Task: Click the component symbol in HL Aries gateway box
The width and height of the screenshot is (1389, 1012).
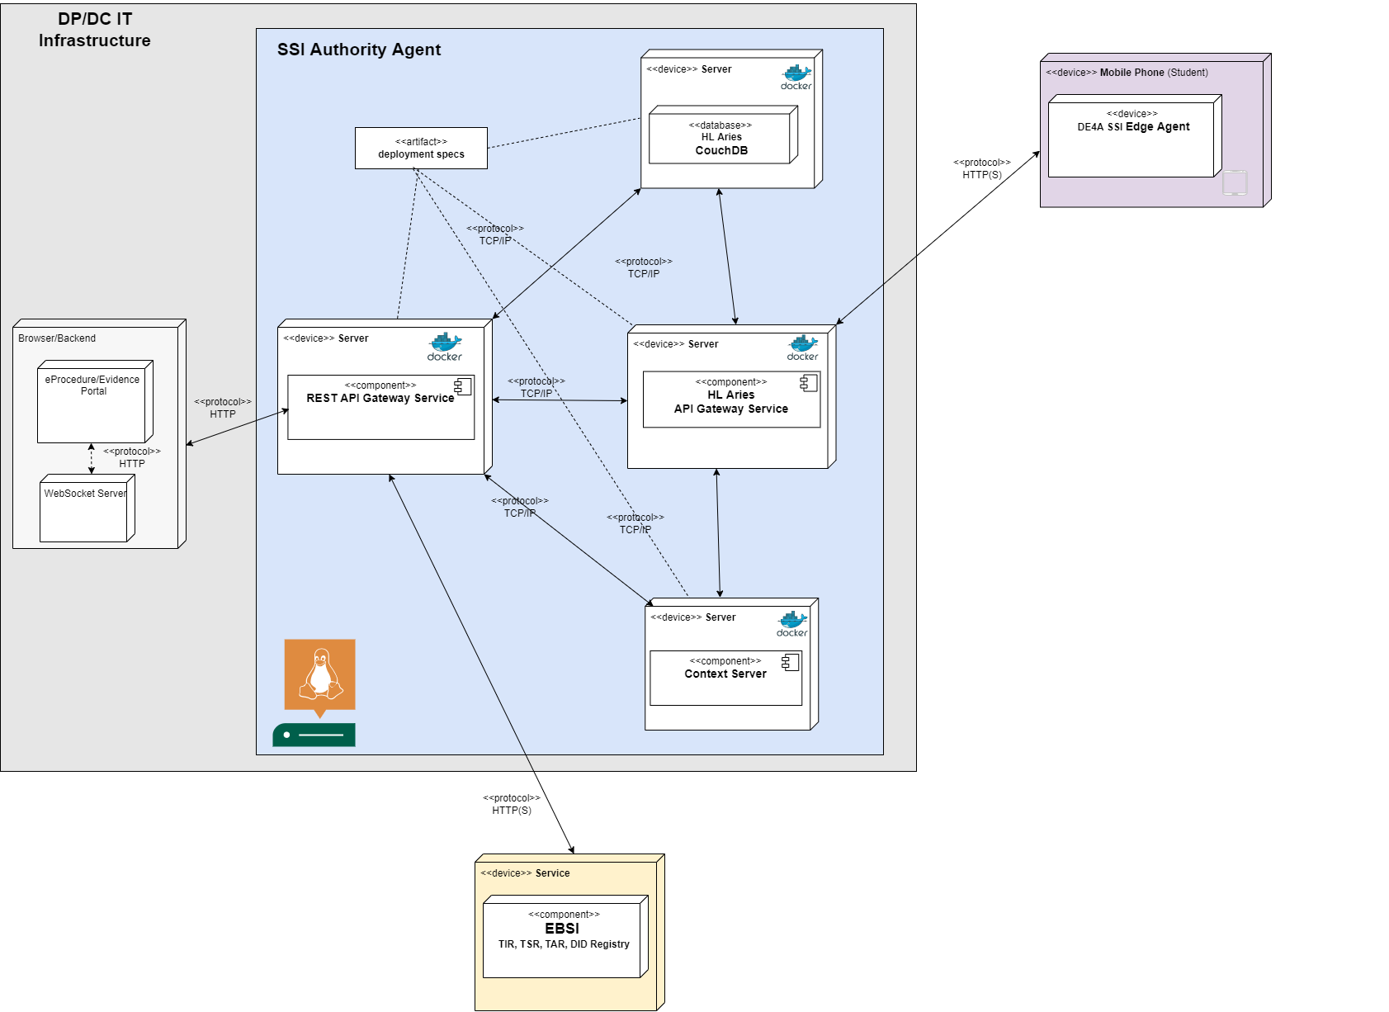Action: click(x=809, y=382)
